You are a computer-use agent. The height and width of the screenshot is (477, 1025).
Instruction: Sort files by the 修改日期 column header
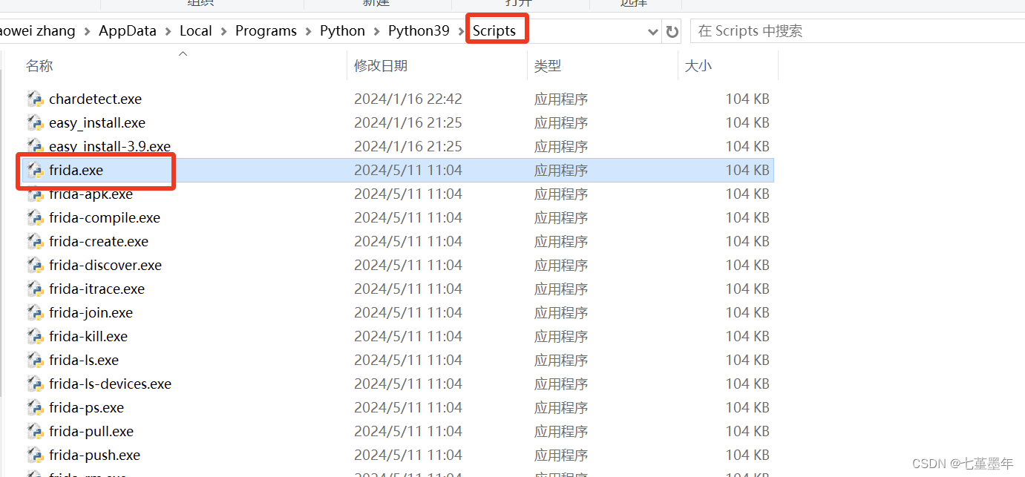(381, 66)
